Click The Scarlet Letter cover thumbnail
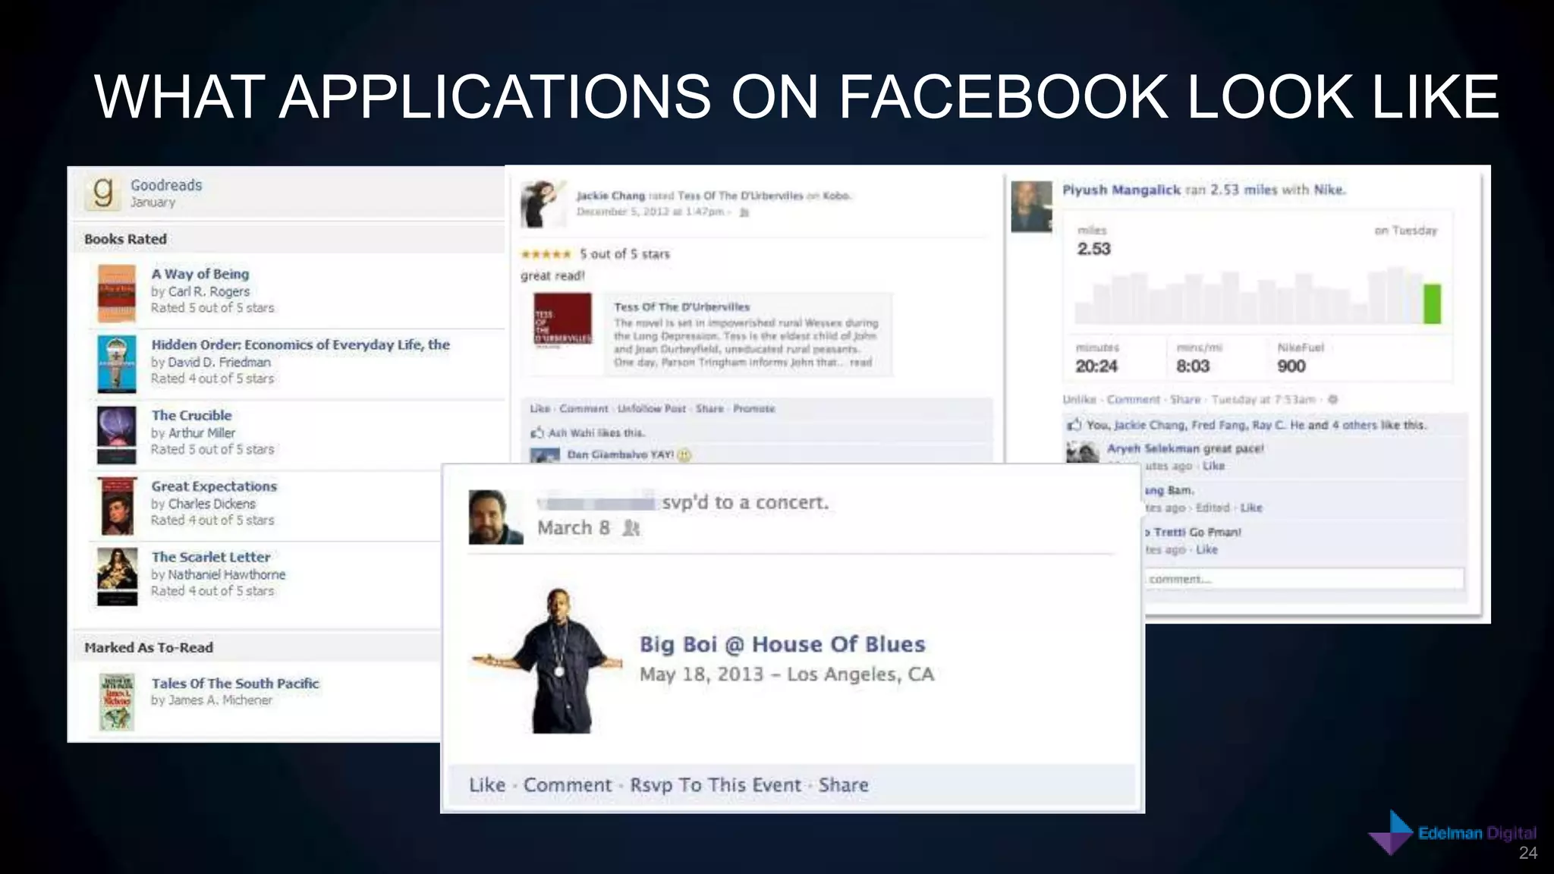 [x=118, y=577]
